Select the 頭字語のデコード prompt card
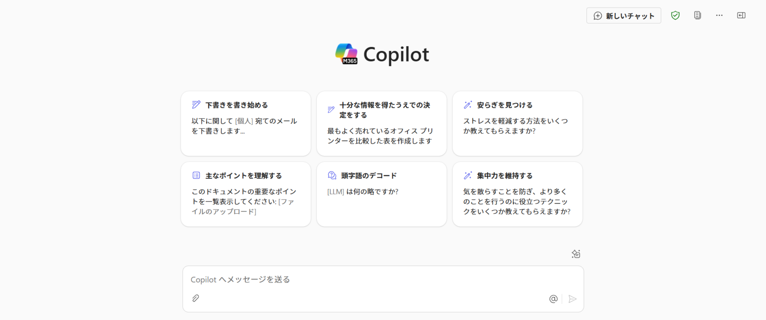 click(381, 194)
